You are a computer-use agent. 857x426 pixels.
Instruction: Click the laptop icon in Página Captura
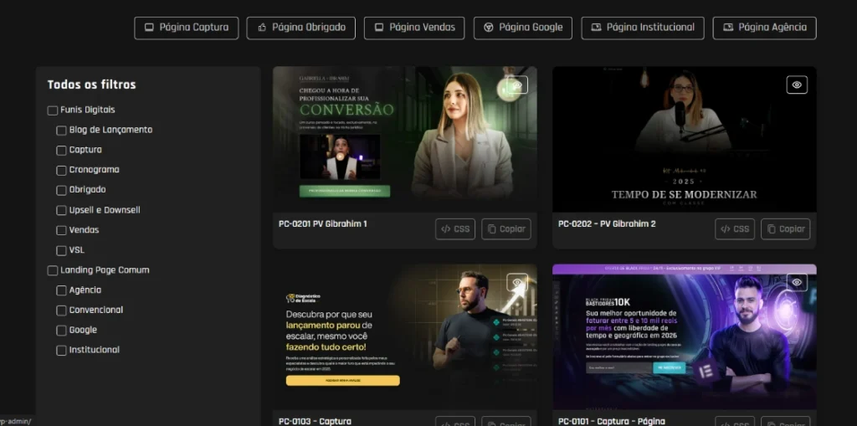pos(149,28)
